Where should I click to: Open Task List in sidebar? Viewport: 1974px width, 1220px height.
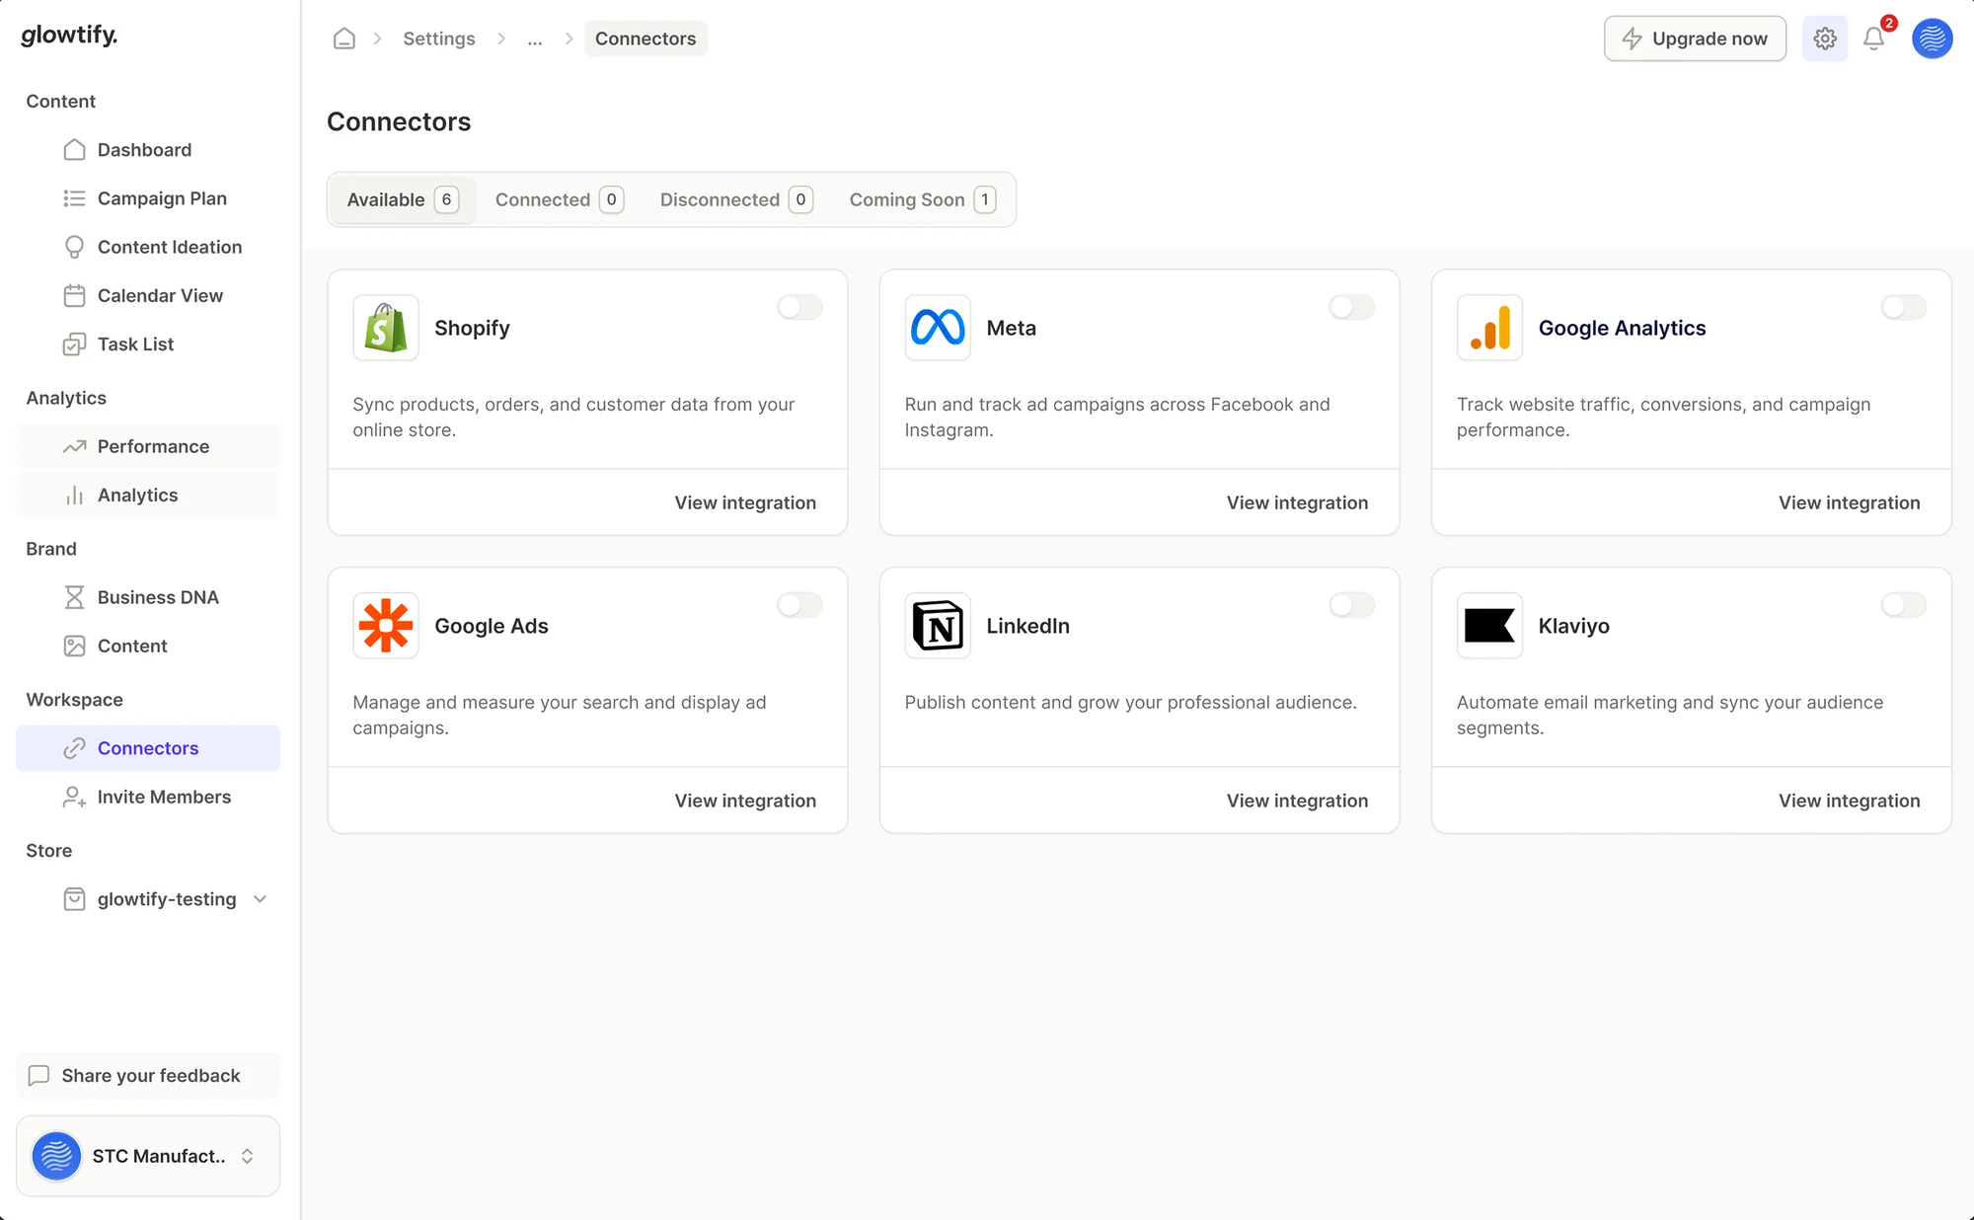tap(148, 343)
